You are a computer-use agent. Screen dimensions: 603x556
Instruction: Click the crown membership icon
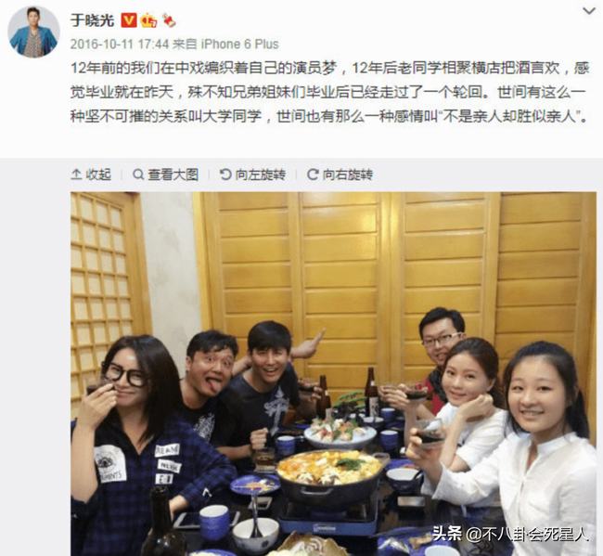tap(148, 20)
